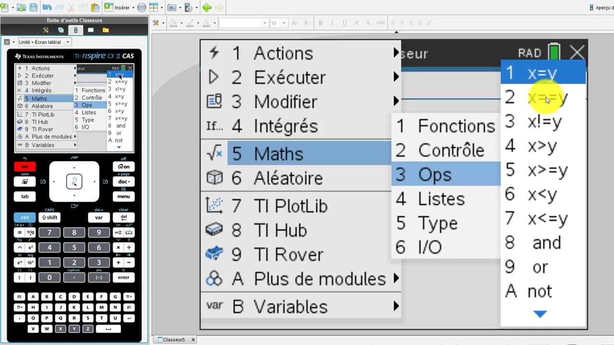Select the TI-SmartView emulator tab
This screenshot has width=614, height=345.
point(76,30)
